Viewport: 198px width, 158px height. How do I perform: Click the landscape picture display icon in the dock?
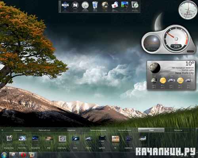(x=125, y=5)
